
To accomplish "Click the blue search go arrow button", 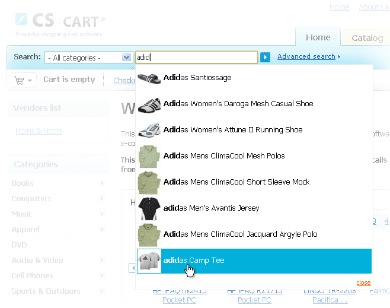I will pyautogui.click(x=265, y=57).
